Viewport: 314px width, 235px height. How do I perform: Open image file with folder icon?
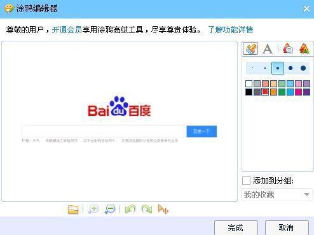[73, 210]
